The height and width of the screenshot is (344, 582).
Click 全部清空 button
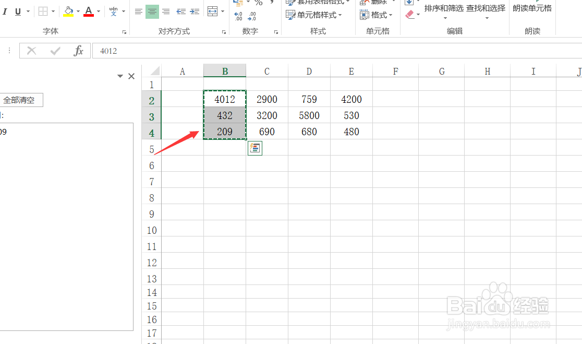[x=21, y=100]
